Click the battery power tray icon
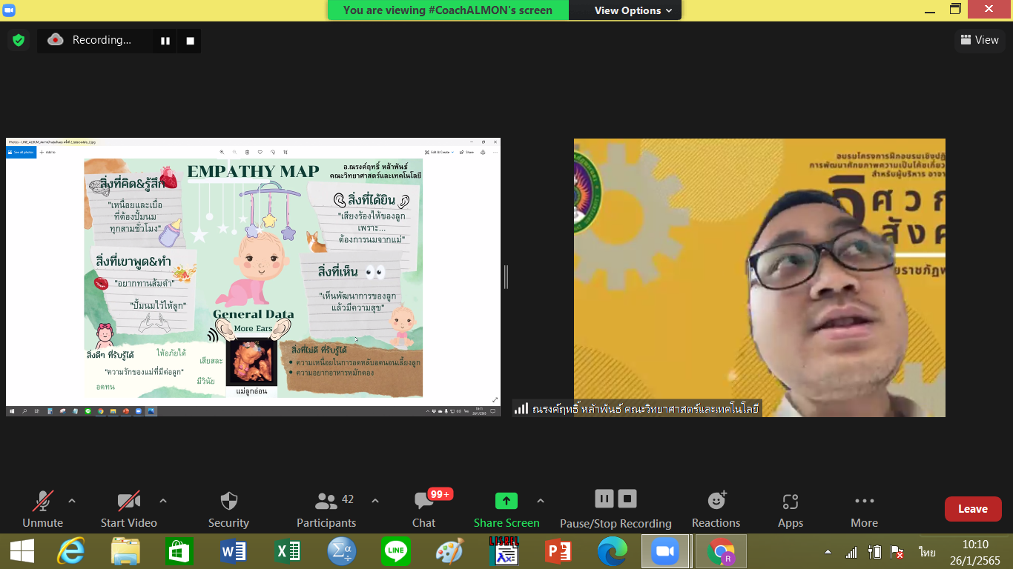The width and height of the screenshot is (1013, 569). pos(874,552)
